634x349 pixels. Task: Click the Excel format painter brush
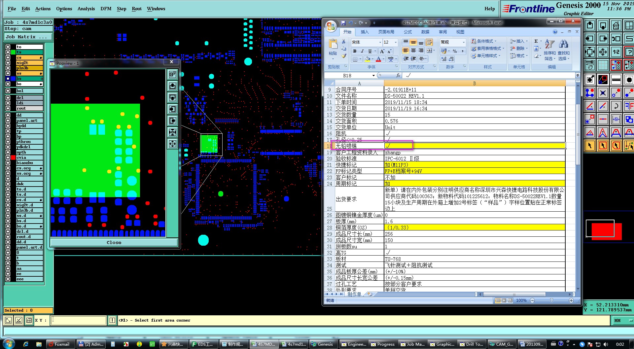tap(344, 56)
